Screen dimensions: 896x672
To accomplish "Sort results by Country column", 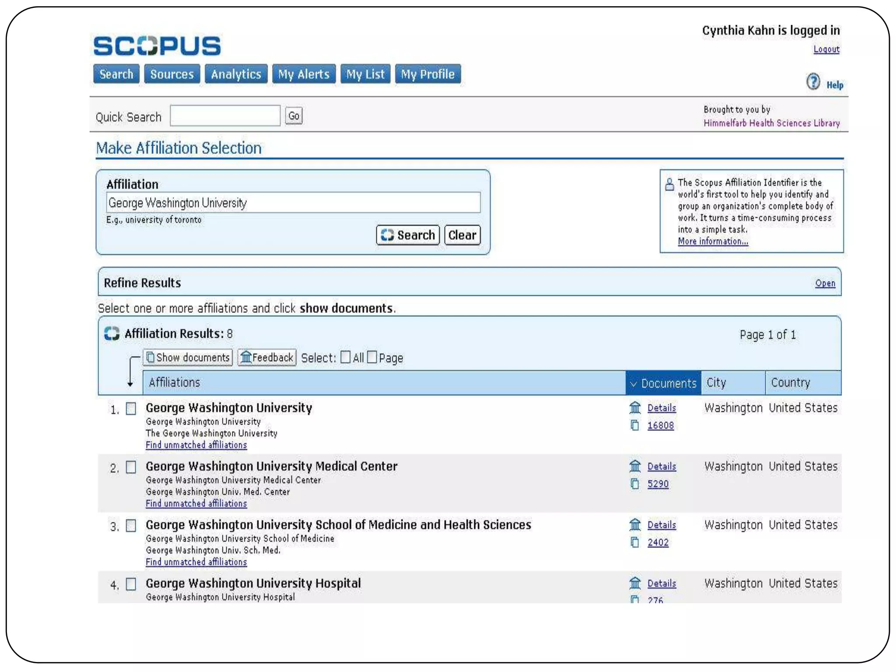I will 790,383.
